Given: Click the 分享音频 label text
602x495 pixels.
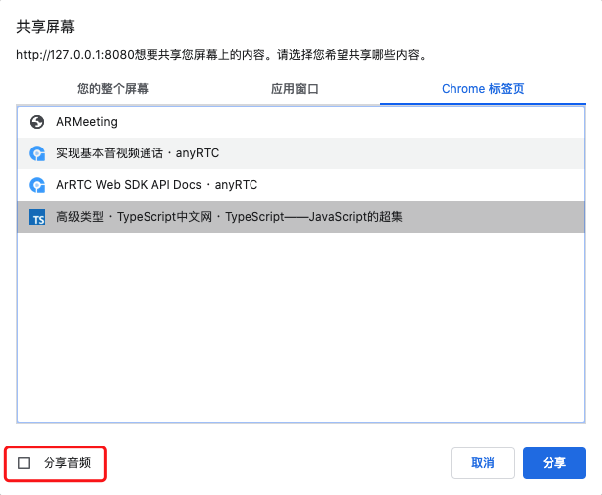Looking at the screenshot, I should coord(67,462).
